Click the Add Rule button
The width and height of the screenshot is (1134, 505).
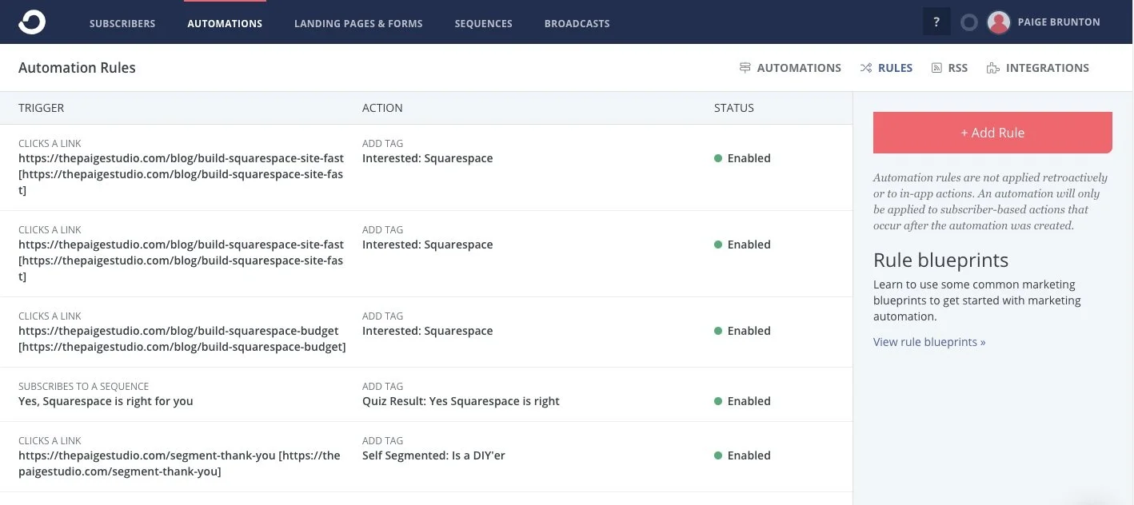[992, 133]
